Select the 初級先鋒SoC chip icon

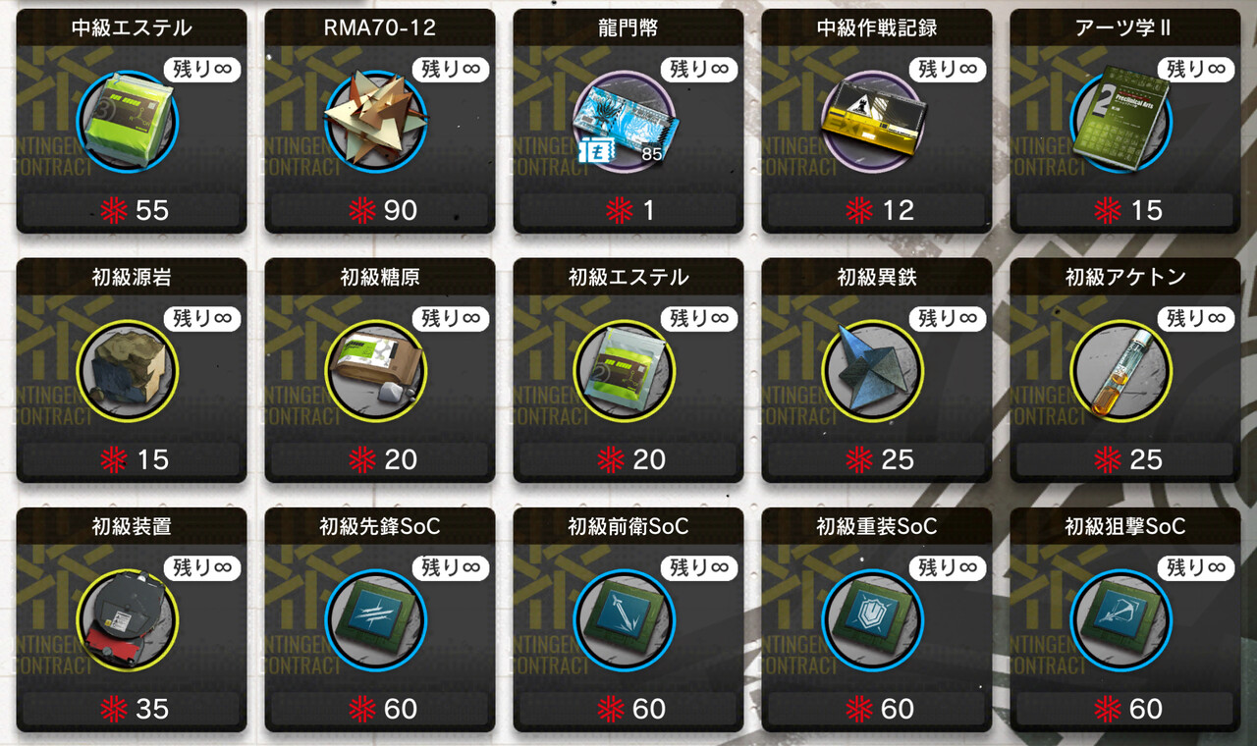pyautogui.click(x=376, y=621)
